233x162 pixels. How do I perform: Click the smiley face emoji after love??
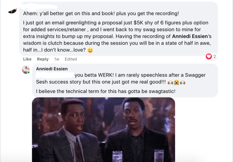90,50
